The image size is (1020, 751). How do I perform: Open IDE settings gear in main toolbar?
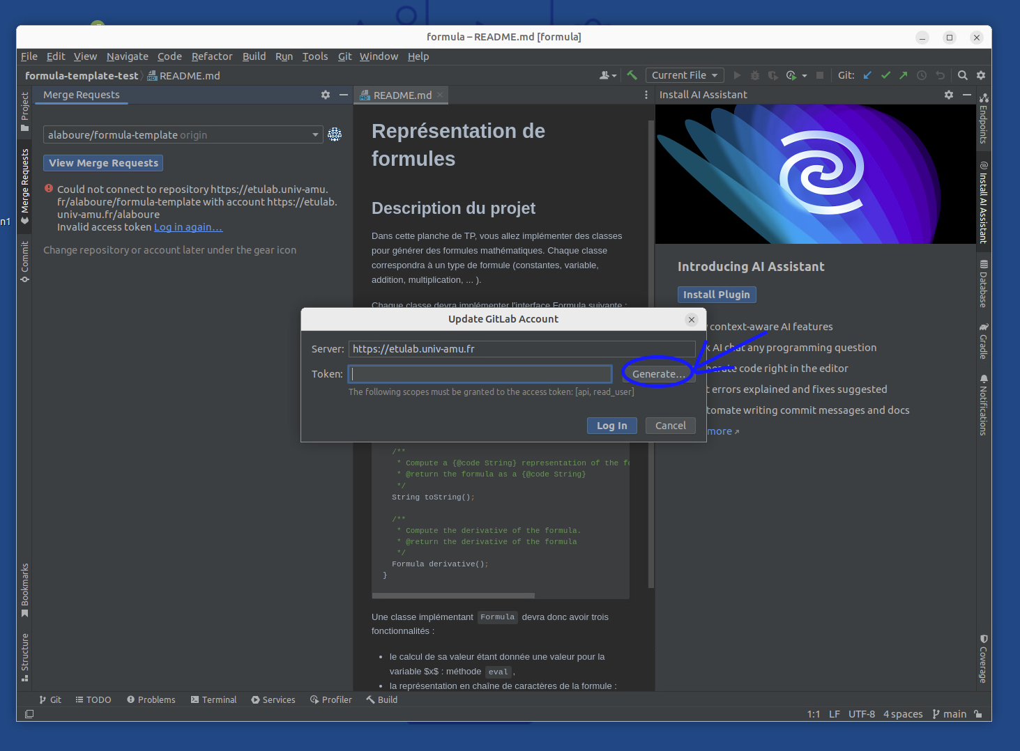981,75
